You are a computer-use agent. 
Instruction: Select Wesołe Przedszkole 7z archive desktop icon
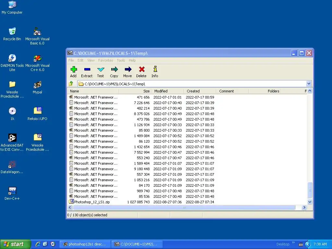tap(37, 143)
